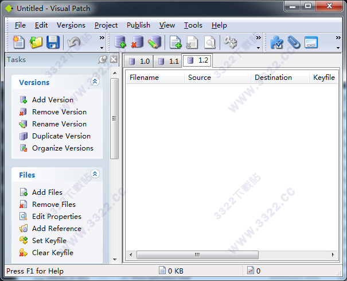
Task: Click the Edit Properties task link
Action: 57,217
